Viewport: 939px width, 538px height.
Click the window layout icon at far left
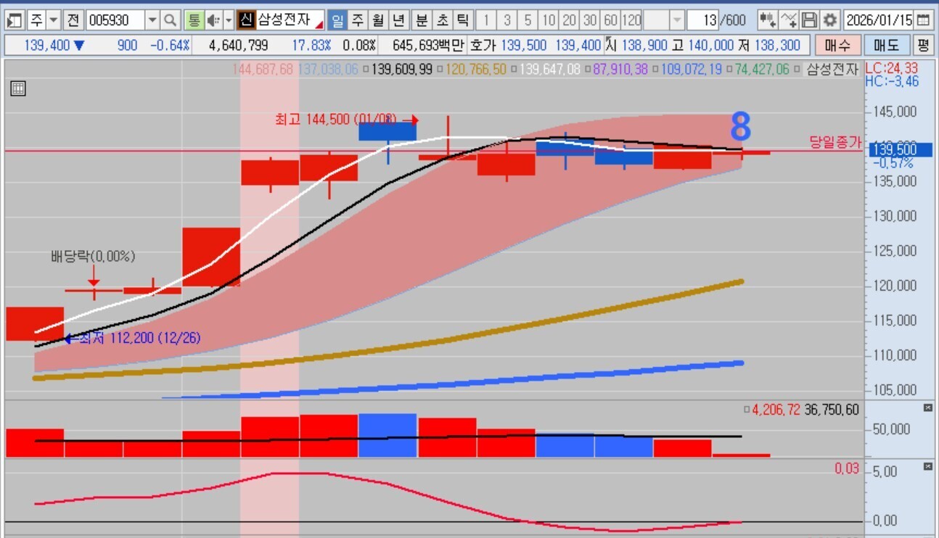[14, 20]
